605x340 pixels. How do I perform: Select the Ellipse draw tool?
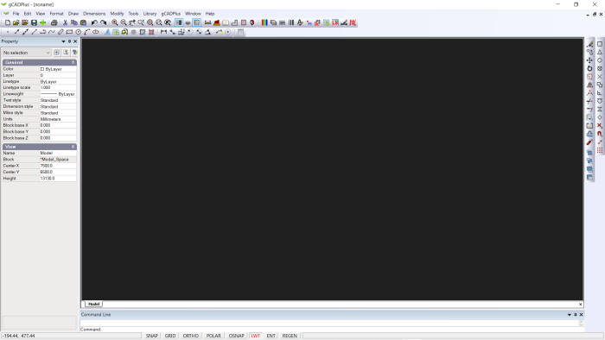pyautogui.click(x=96, y=32)
